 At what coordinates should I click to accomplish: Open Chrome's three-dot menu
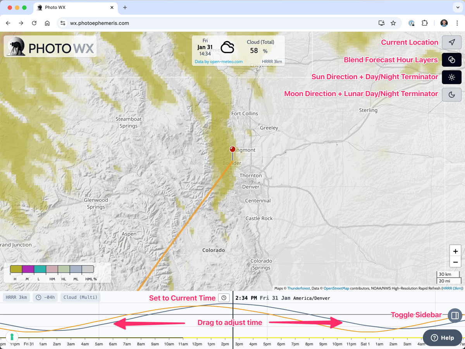click(x=457, y=23)
